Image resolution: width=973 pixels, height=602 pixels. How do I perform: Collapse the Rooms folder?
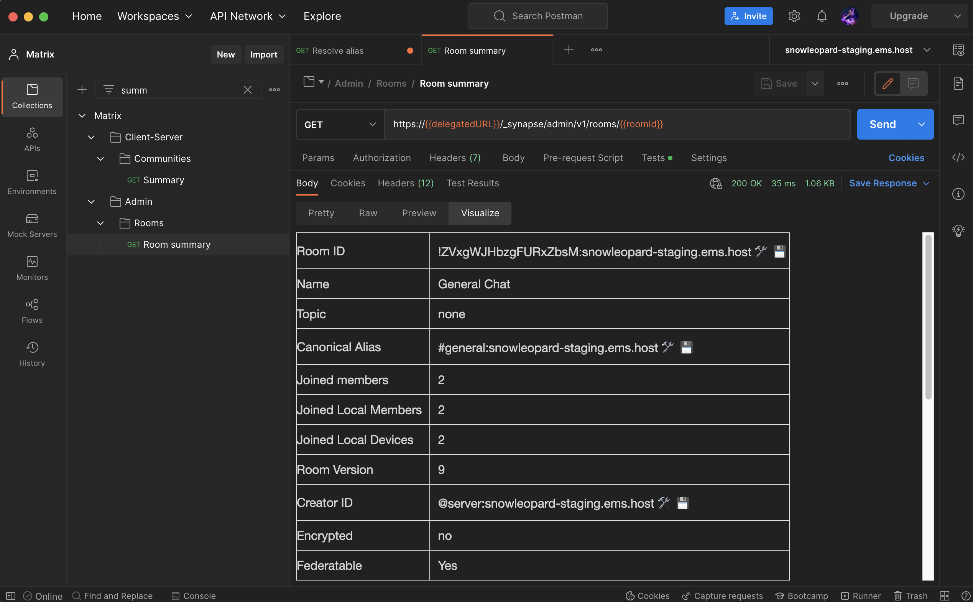[100, 223]
